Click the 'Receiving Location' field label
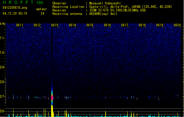 coord(68,7)
